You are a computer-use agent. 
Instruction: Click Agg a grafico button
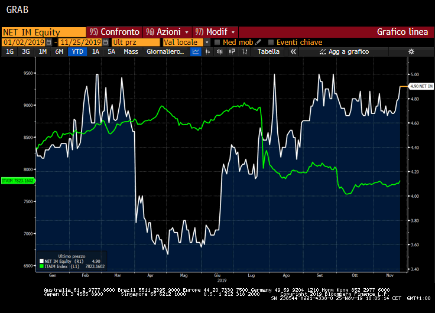(344, 51)
